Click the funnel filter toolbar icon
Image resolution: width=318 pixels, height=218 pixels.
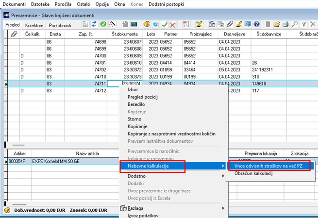(x=304, y=24)
